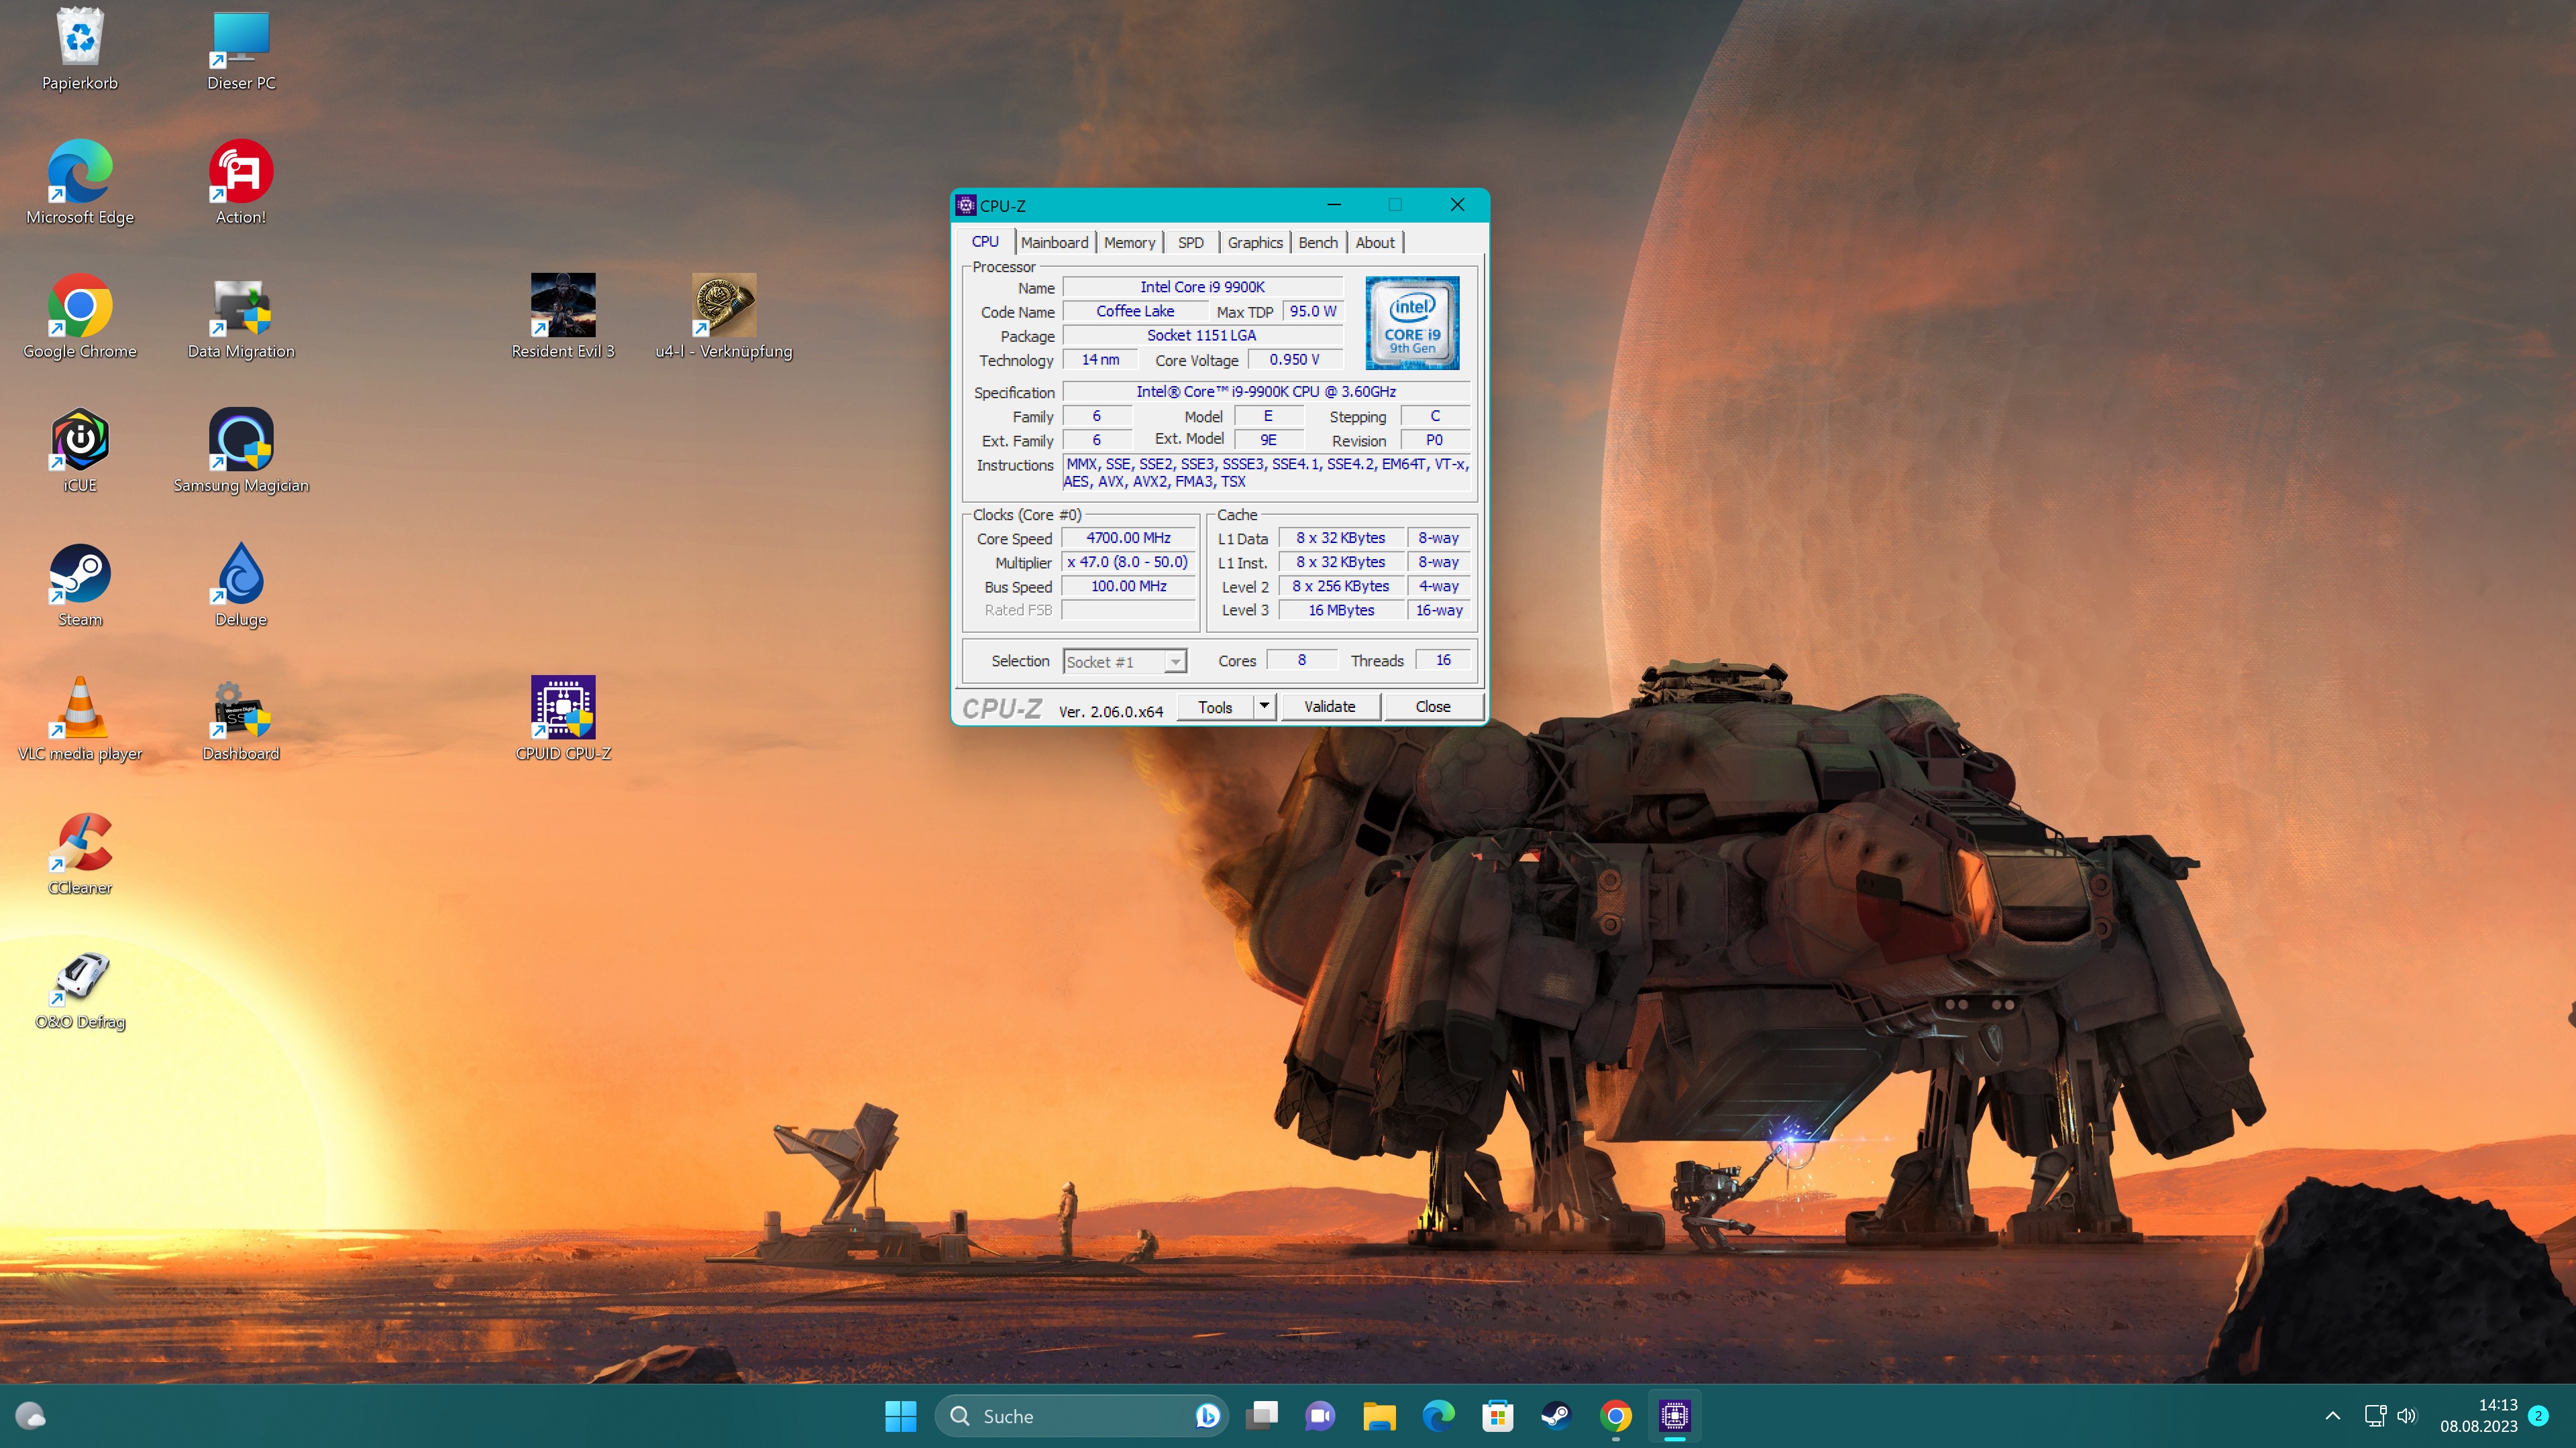Open the Socket #1 selection dropdown
This screenshot has width=2576, height=1448.
[x=1175, y=662]
